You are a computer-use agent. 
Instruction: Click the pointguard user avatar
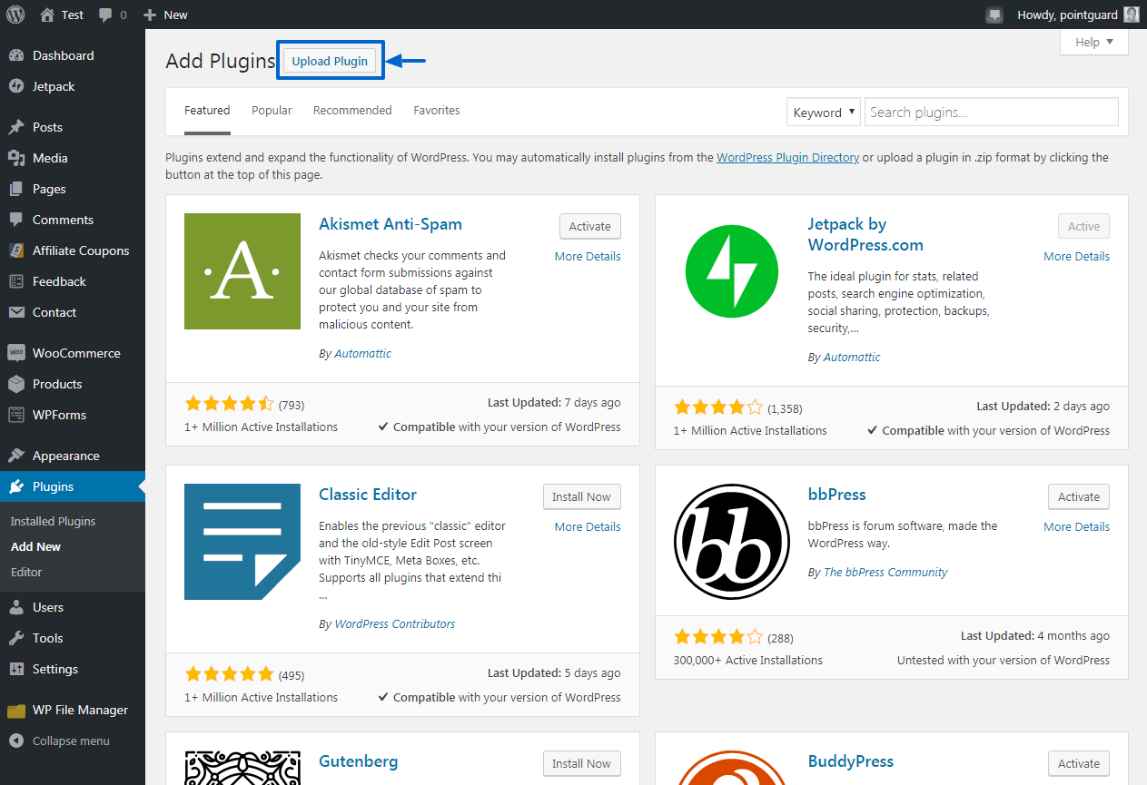(1131, 15)
